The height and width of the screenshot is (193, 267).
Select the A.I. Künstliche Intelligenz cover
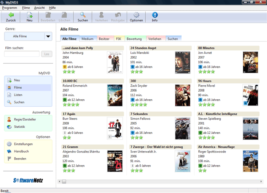[250, 128]
